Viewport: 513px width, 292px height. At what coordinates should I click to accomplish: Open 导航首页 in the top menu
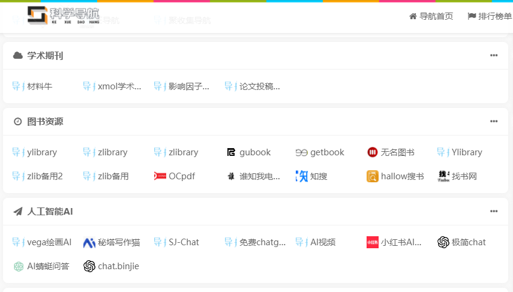436,16
